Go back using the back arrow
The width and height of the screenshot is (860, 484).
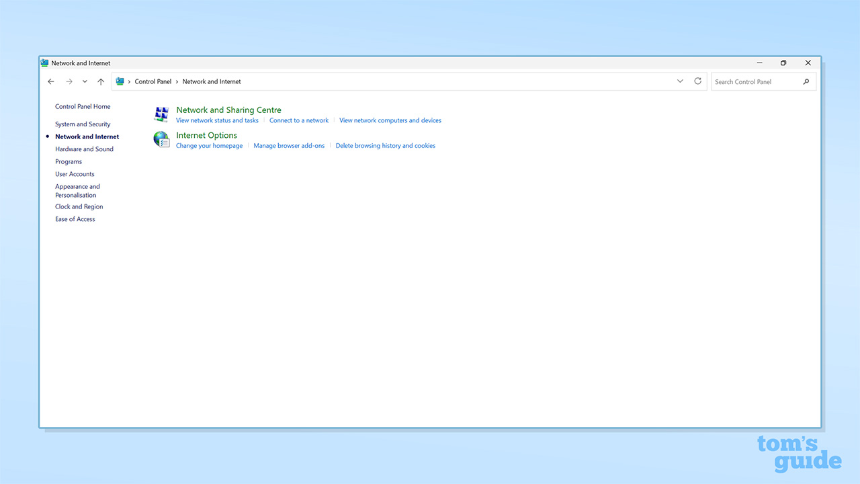[51, 82]
